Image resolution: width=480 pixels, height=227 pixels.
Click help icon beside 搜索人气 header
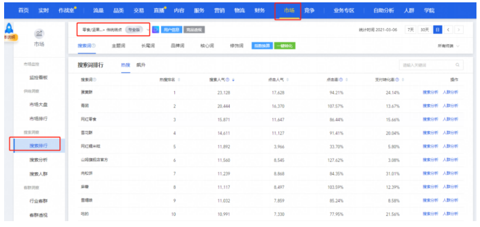pos(228,79)
